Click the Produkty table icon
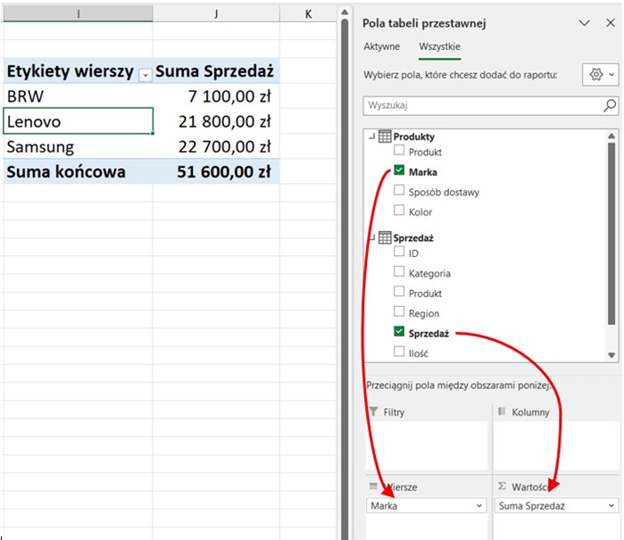 click(385, 137)
